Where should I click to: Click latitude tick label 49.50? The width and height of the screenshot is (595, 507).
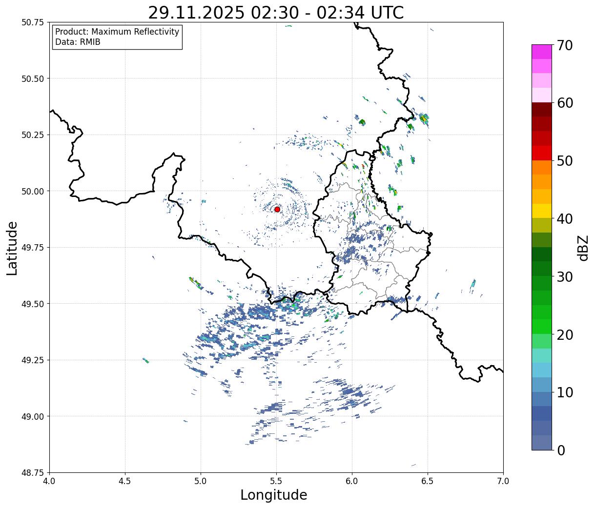tap(33, 304)
